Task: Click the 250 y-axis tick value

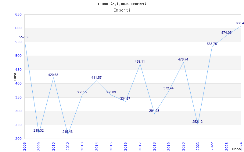Action: pos(18,125)
